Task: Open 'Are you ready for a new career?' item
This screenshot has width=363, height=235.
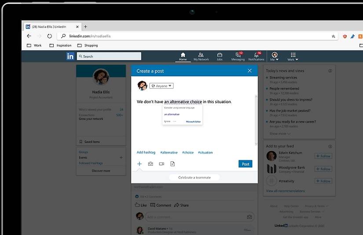Action: point(293,122)
